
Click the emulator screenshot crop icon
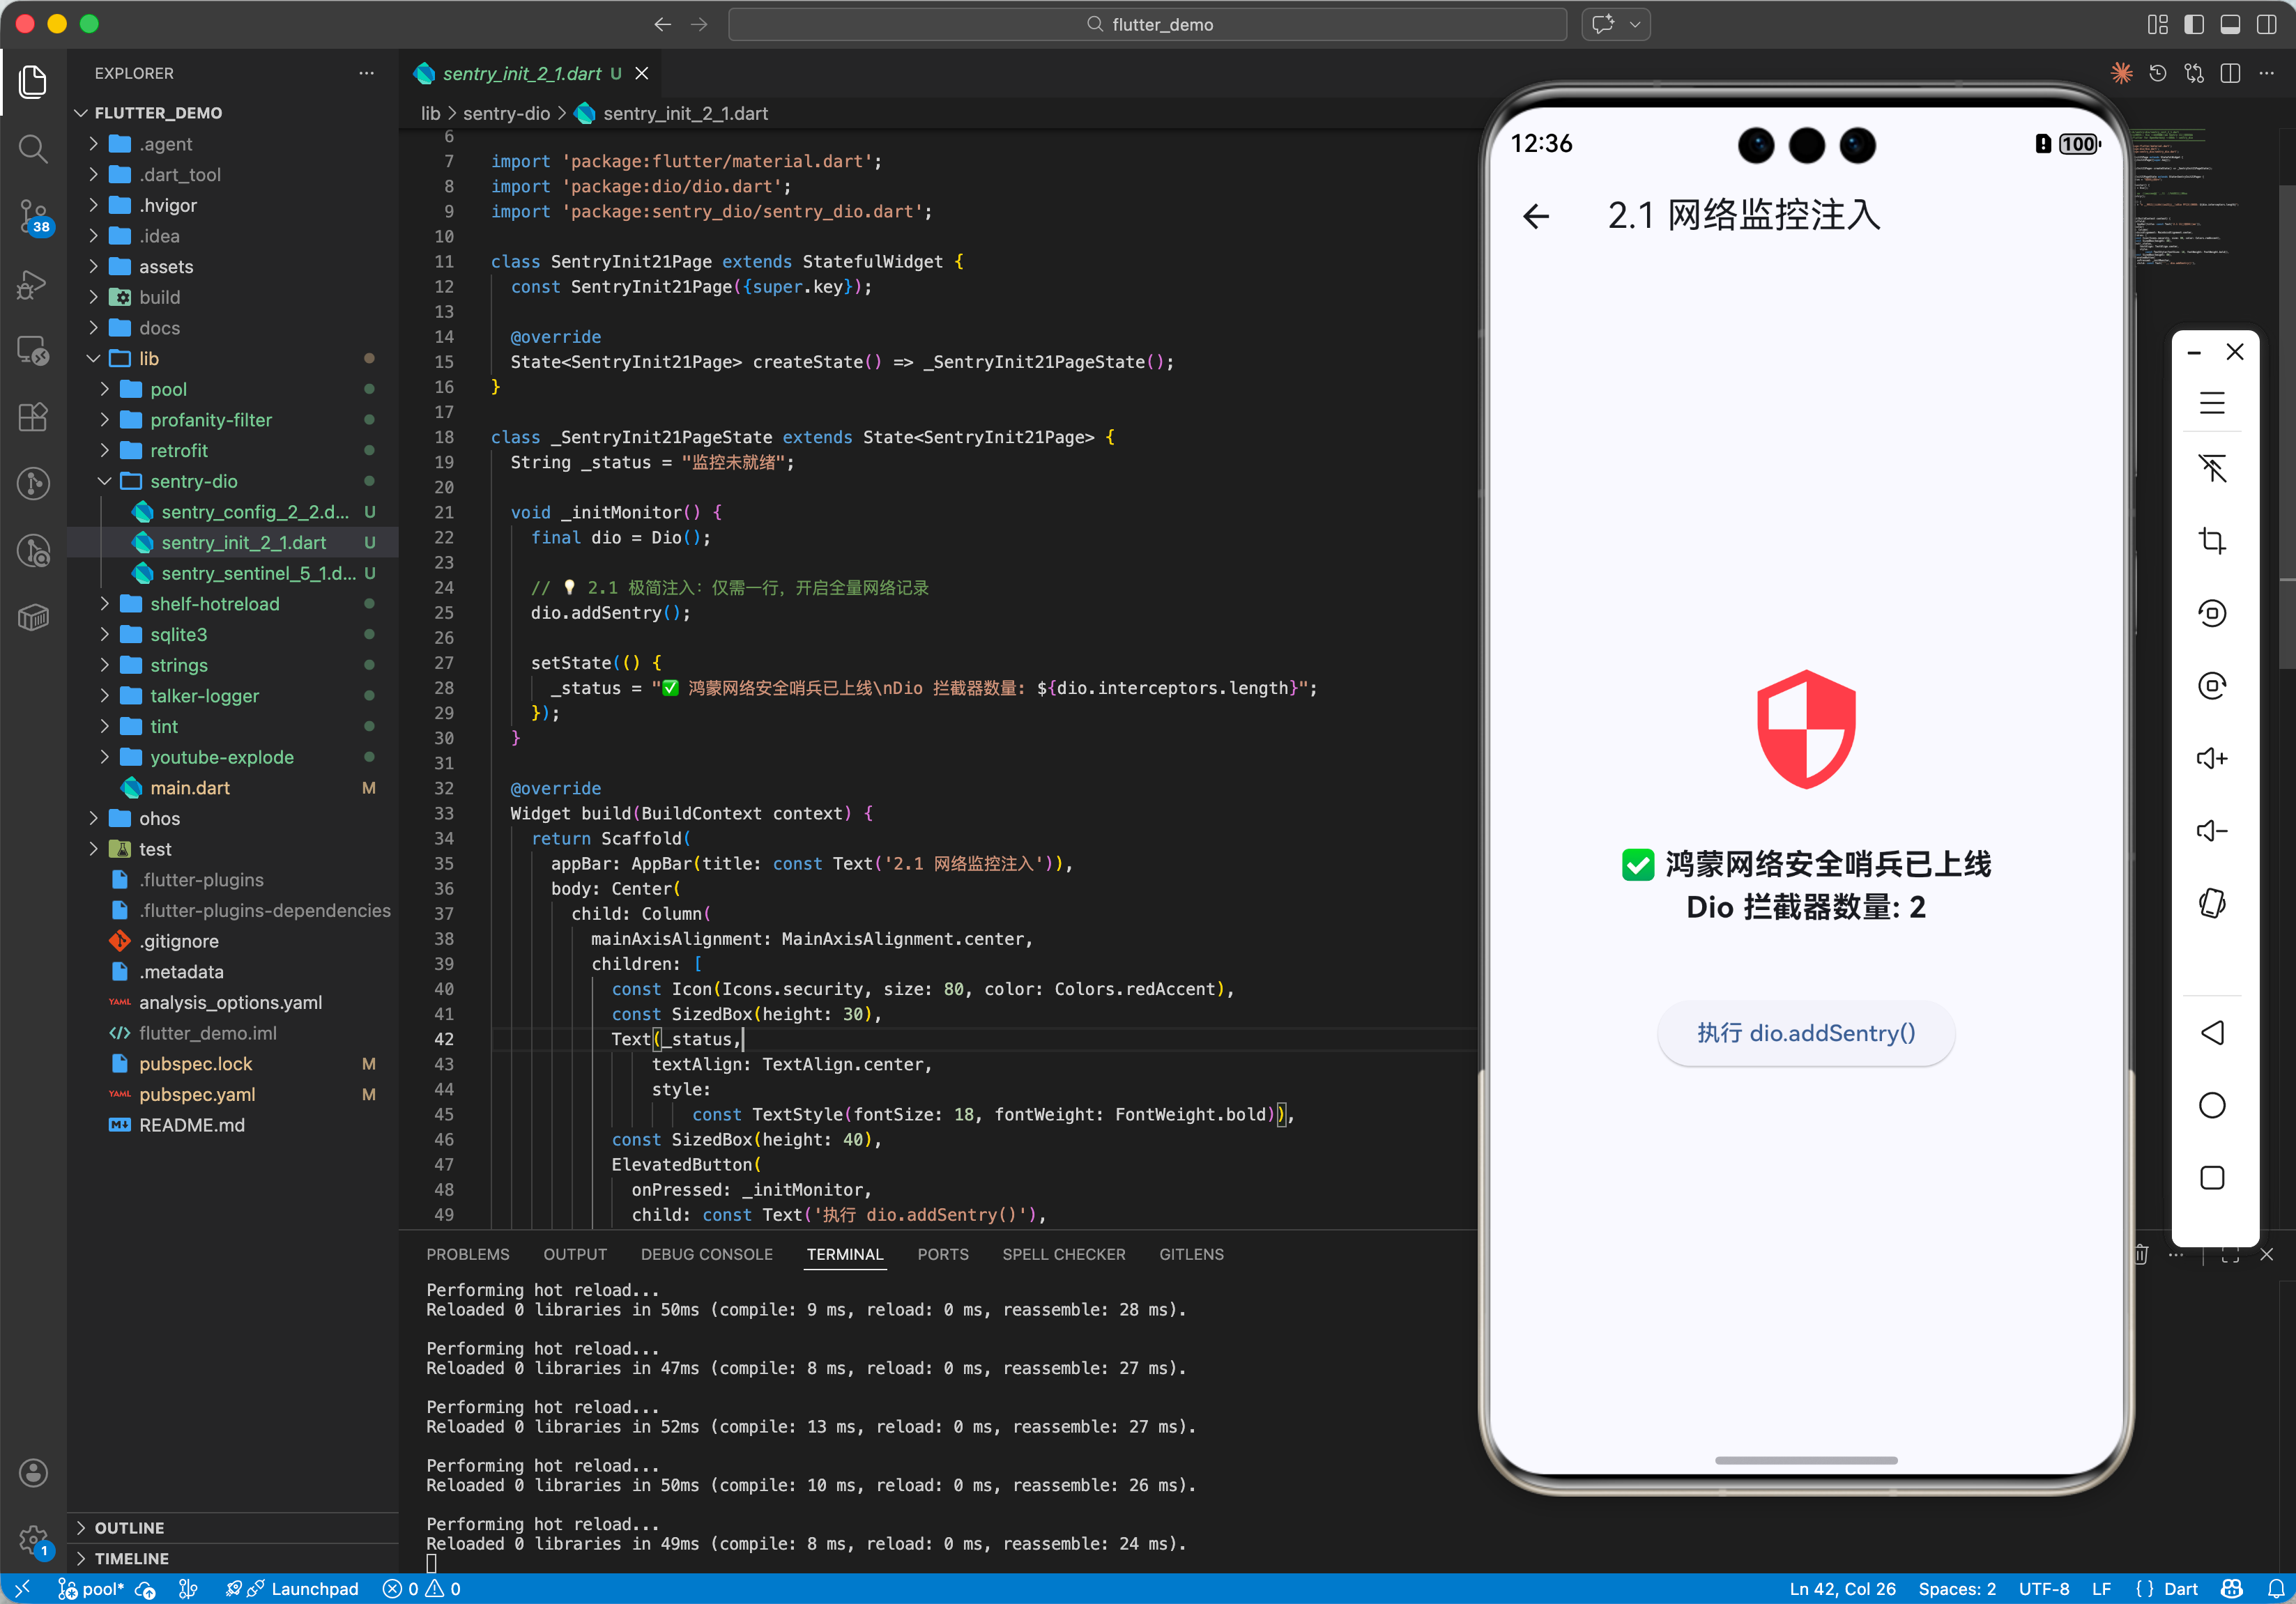point(2211,541)
